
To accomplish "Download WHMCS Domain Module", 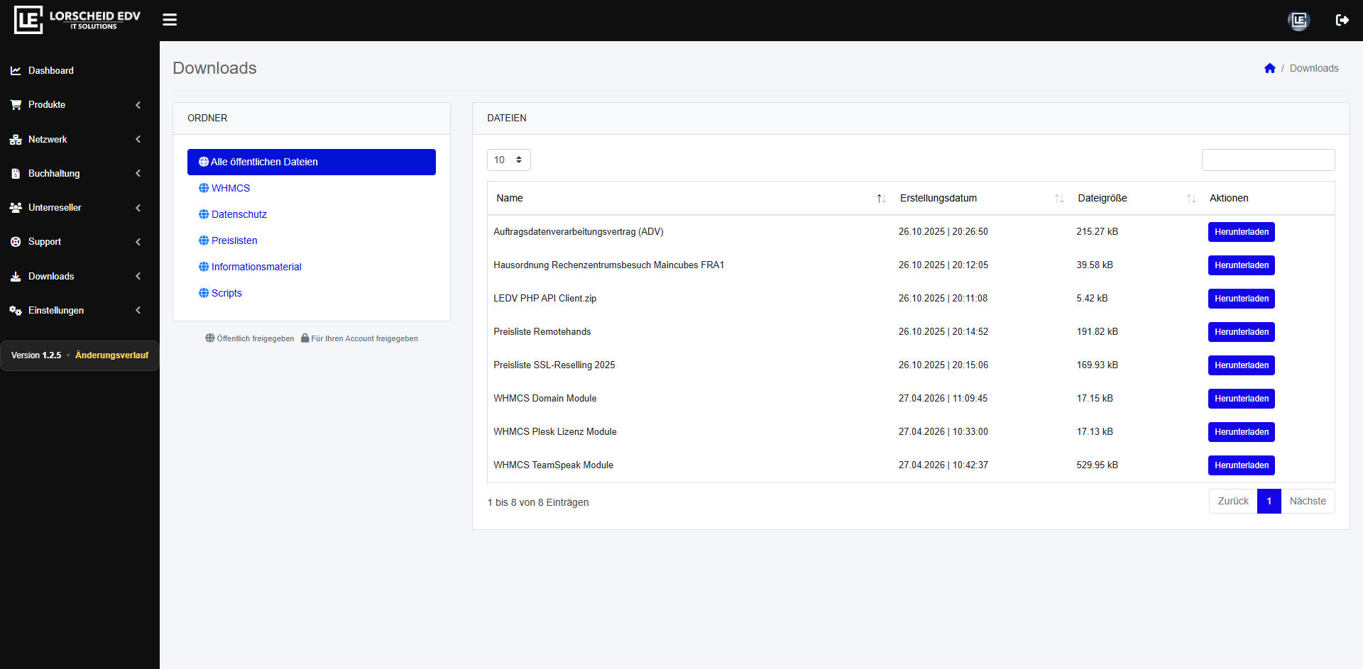I will 1241,399.
